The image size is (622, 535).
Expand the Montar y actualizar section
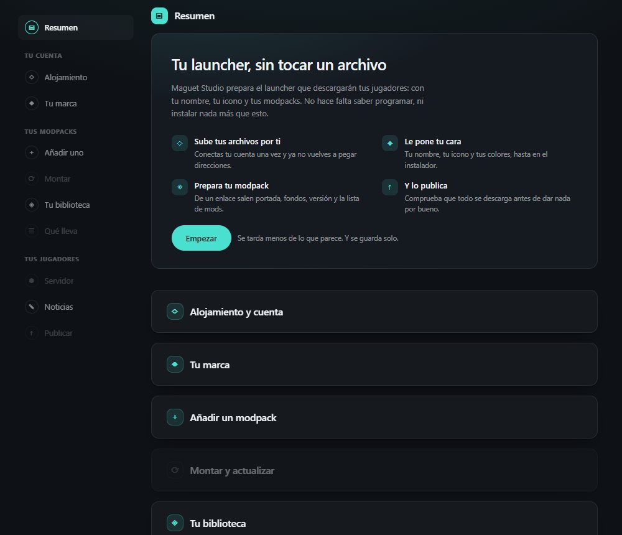[x=374, y=470]
